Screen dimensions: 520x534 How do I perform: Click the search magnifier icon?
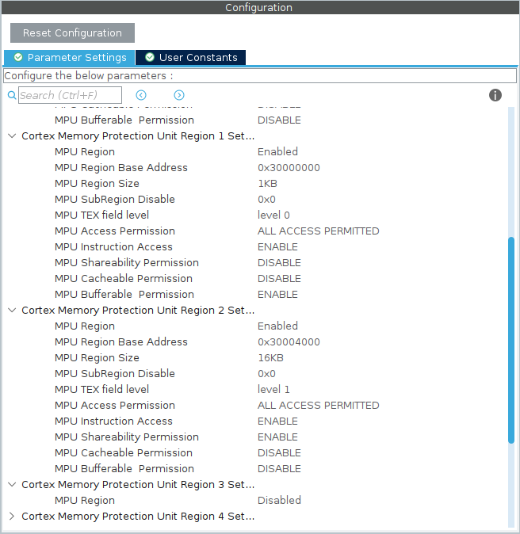(x=12, y=95)
